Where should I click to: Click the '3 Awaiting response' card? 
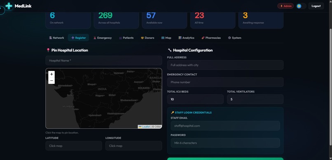point(261,20)
